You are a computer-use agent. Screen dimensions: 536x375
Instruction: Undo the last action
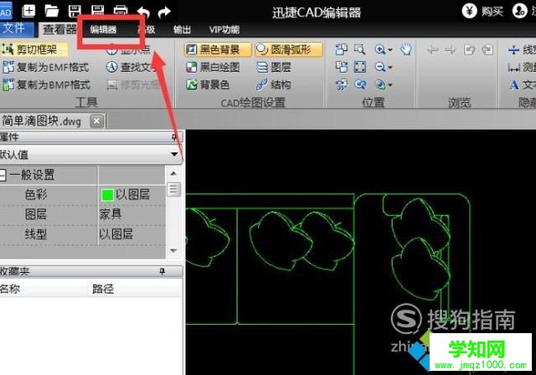pos(143,13)
